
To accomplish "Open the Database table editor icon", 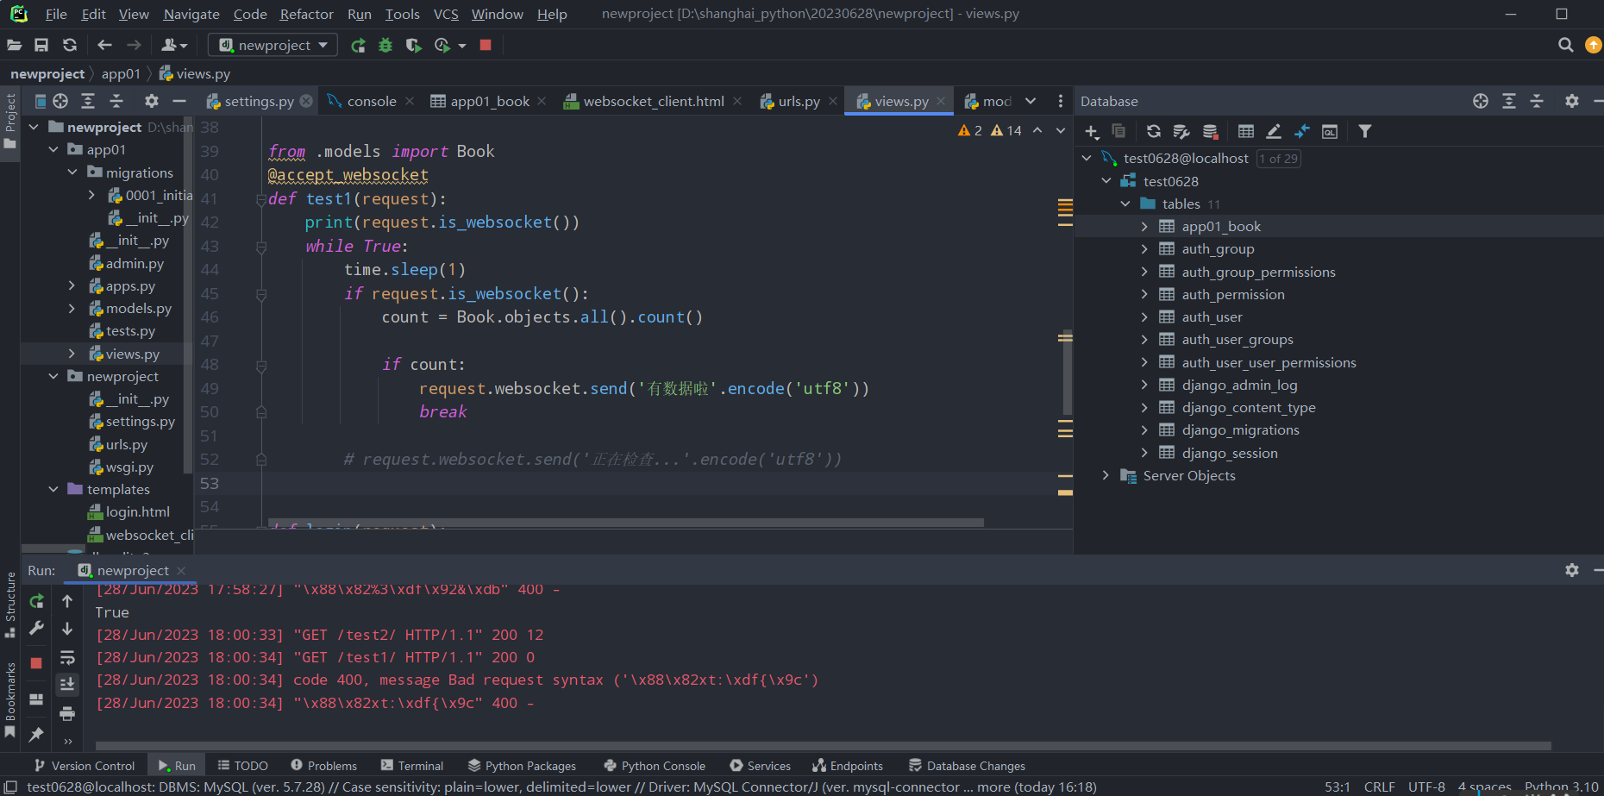I will (1246, 131).
